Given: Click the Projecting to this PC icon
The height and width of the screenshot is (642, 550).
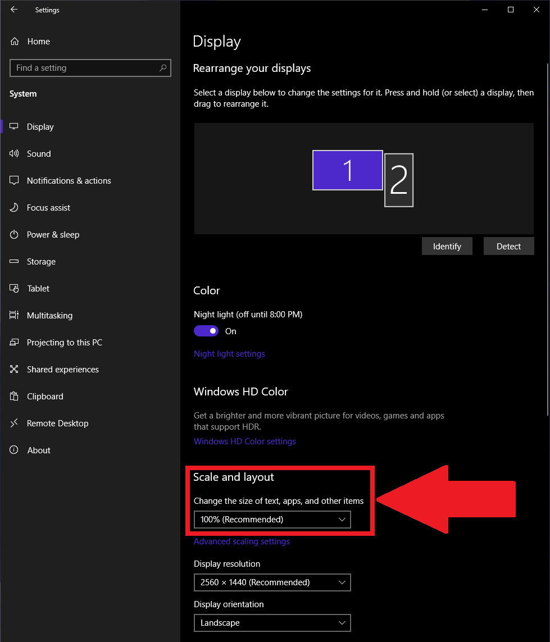Looking at the screenshot, I should (14, 342).
